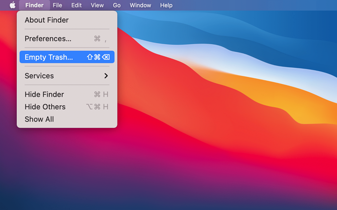Viewport: 337px width, 210px height.
Task: Click the Services menu label
Action: 39,76
